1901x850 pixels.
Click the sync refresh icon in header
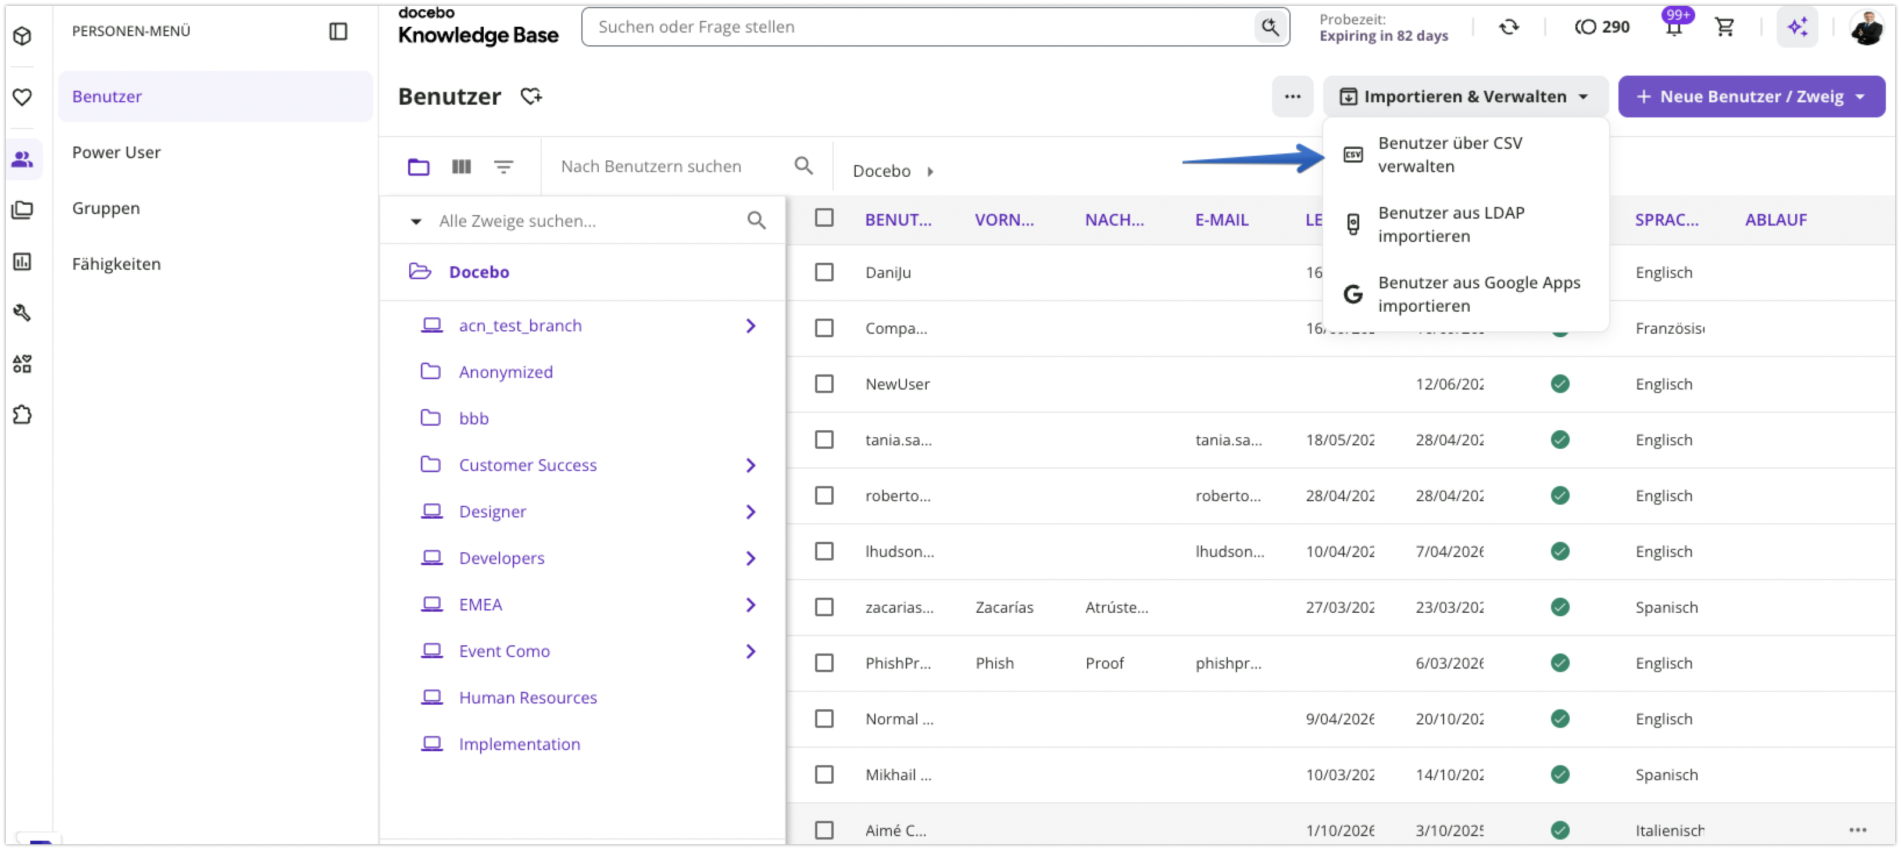click(1509, 27)
